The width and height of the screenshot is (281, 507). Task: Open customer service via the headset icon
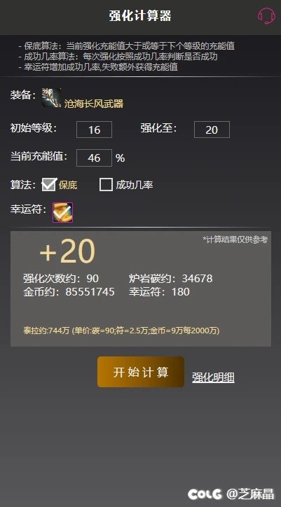point(266,16)
